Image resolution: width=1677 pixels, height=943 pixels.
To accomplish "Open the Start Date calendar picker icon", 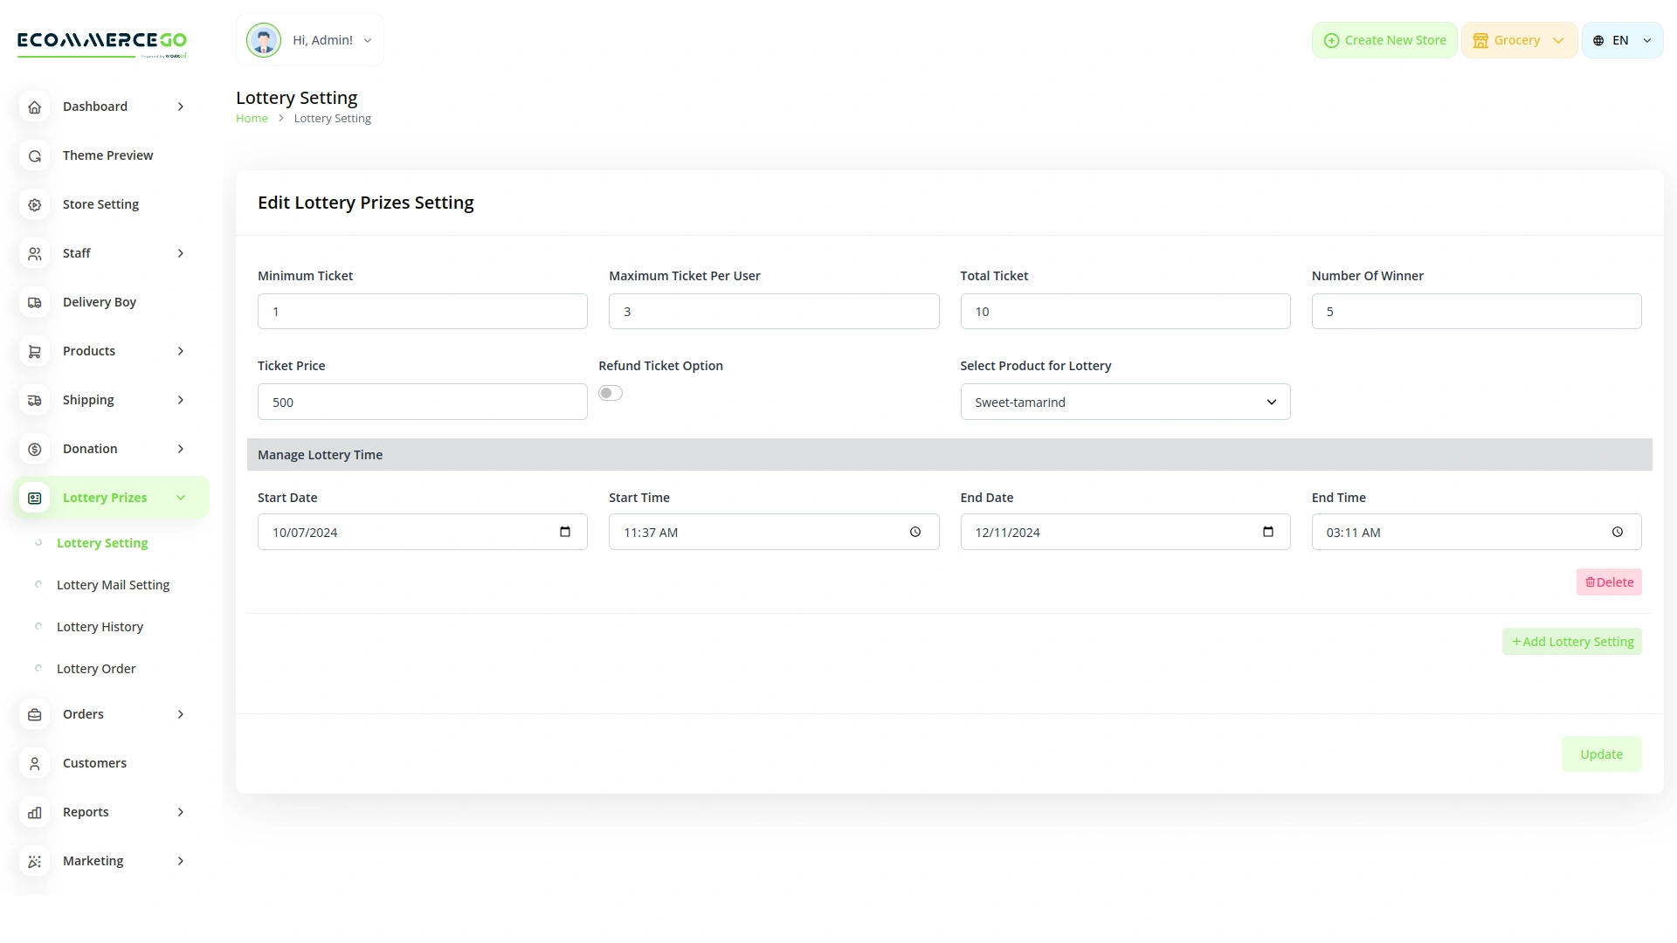I will 565,532.
